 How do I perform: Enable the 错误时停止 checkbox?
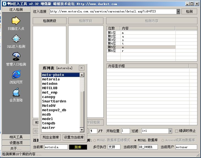(177, 131)
